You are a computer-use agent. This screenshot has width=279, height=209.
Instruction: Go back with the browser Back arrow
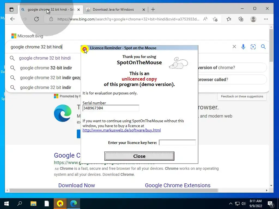point(13,19)
